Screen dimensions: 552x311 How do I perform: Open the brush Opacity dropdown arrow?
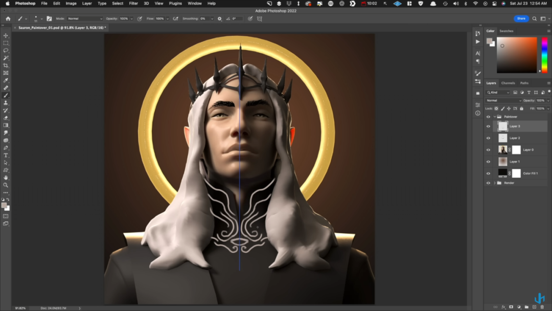pyautogui.click(x=132, y=18)
